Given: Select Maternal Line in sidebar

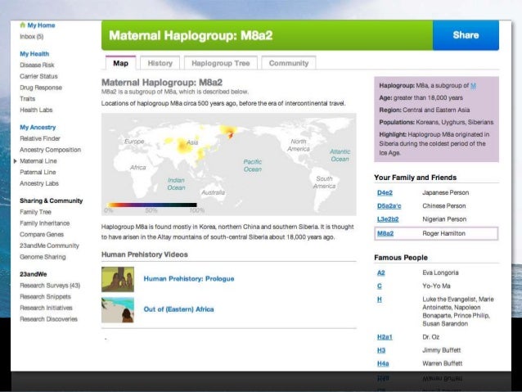Looking at the screenshot, I should [x=38, y=161].
